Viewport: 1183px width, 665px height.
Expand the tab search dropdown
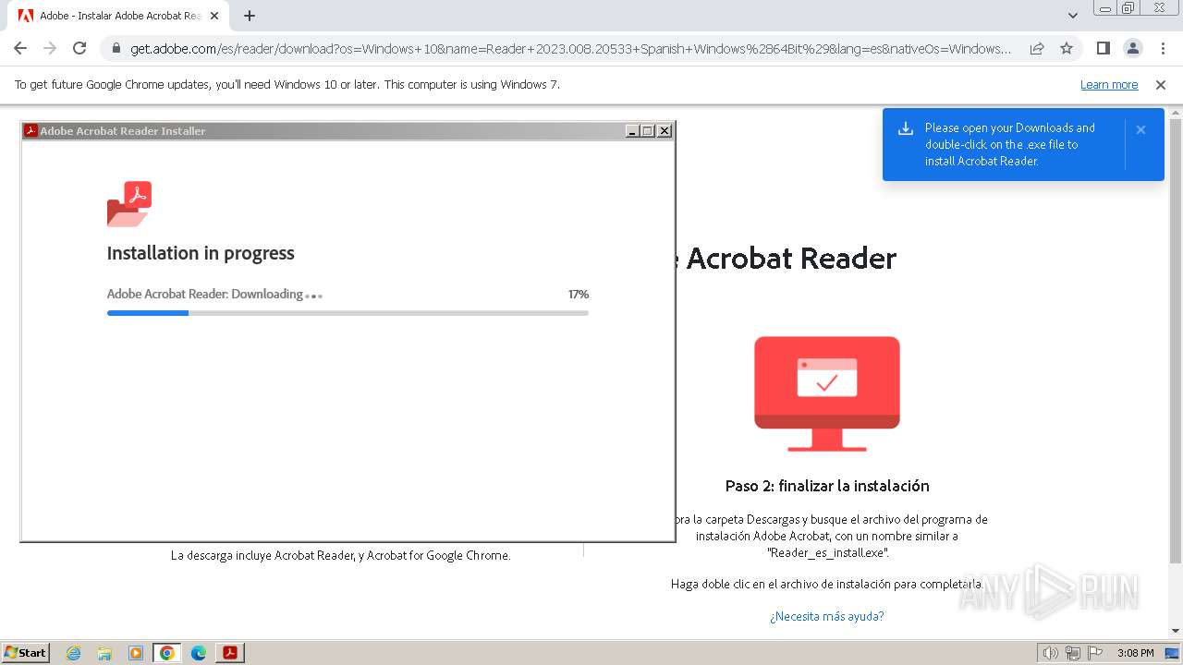coord(1073,16)
